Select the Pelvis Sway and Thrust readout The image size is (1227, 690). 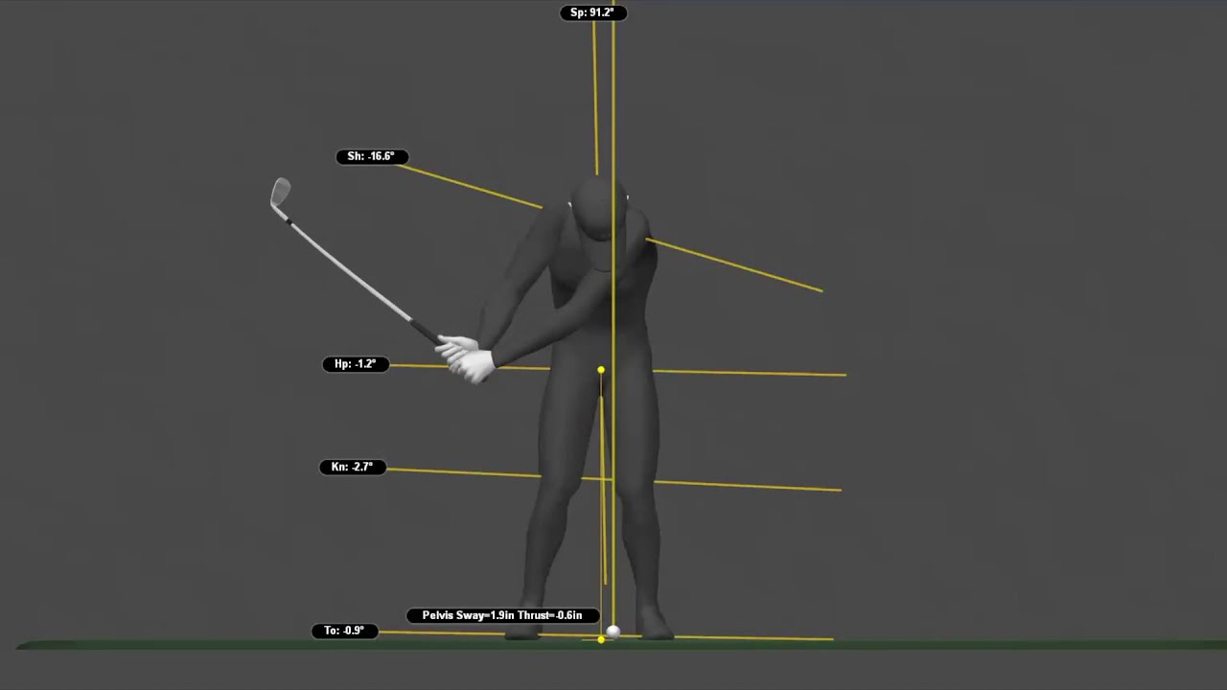click(502, 615)
